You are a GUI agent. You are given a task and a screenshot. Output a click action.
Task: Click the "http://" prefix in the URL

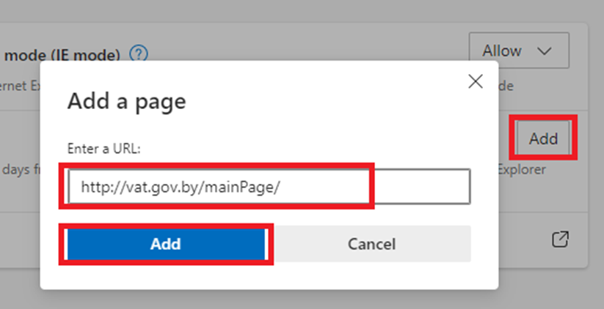pyautogui.click(x=98, y=187)
